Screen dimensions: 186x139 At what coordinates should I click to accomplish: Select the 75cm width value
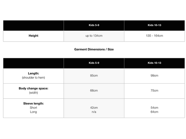click(x=154, y=91)
